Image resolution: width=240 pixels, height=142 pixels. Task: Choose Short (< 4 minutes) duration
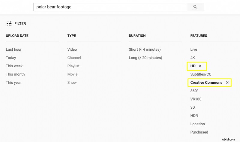[x=145, y=50]
